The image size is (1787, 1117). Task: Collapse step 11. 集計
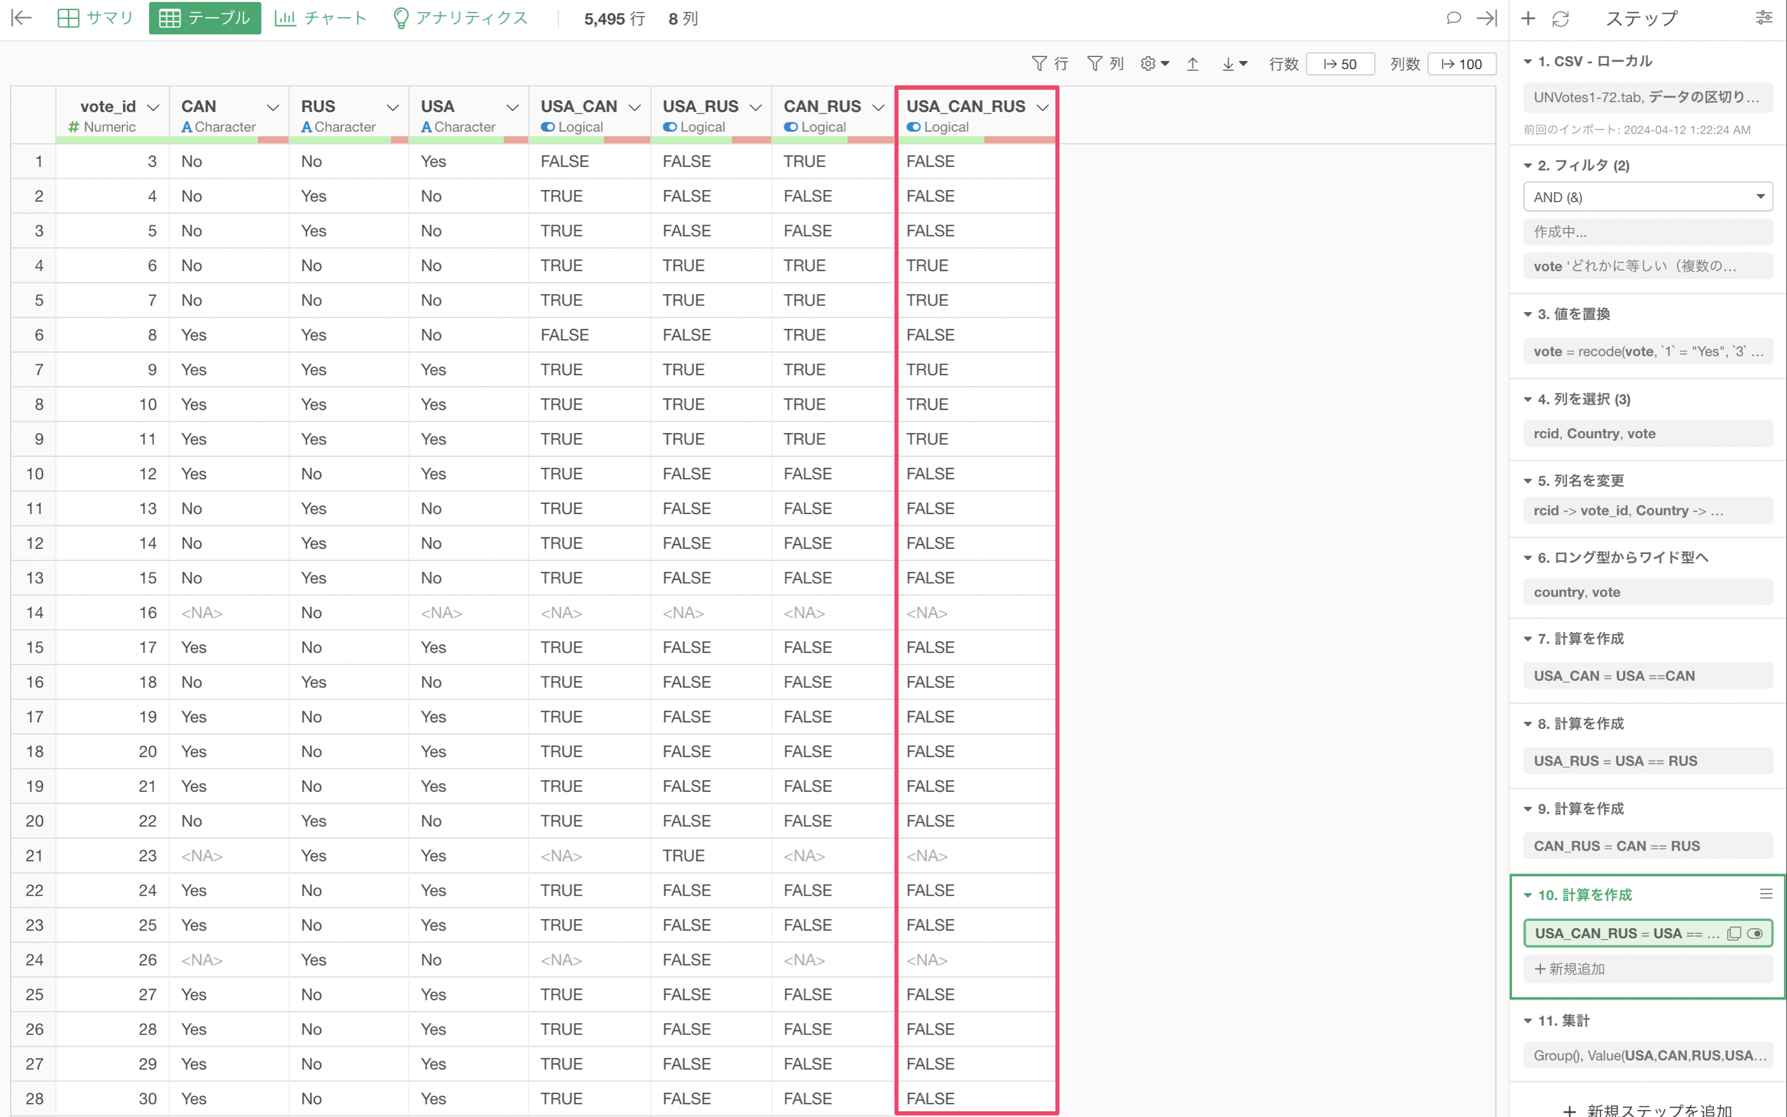(x=1528, y=1020)
